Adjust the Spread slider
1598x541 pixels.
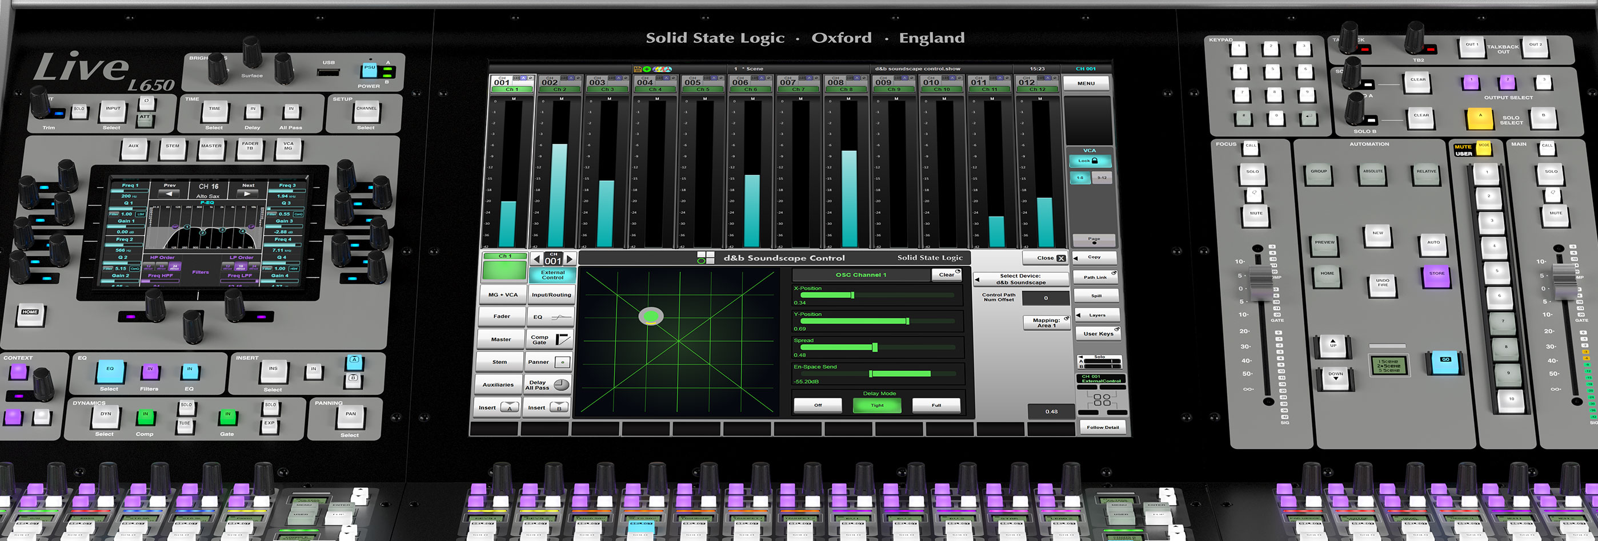tap(878, 348)
